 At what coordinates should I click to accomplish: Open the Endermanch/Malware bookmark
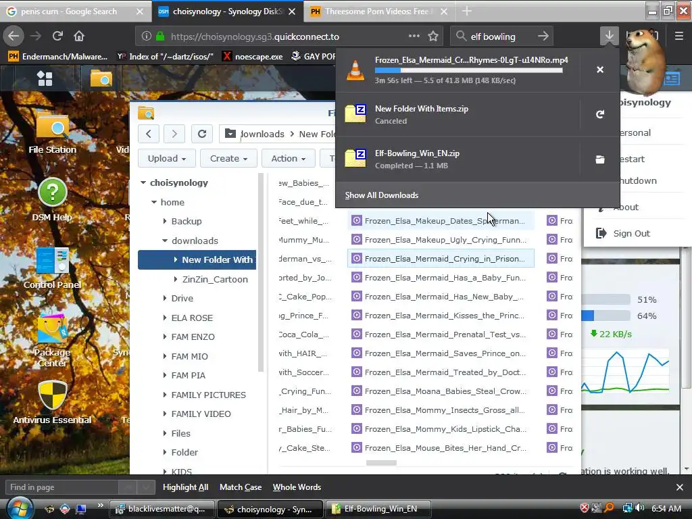point(58,57)
